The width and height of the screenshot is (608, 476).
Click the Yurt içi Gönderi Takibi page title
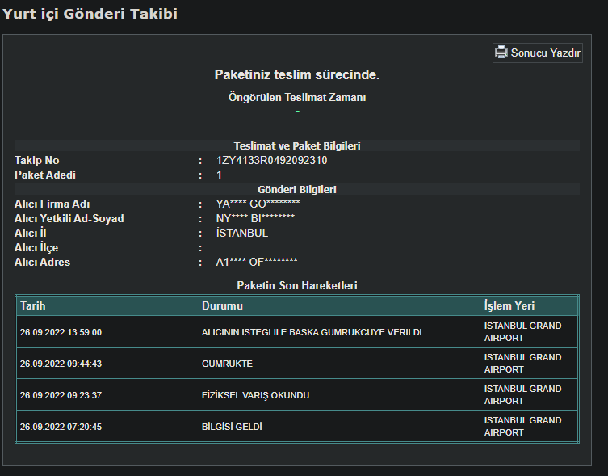90,14
